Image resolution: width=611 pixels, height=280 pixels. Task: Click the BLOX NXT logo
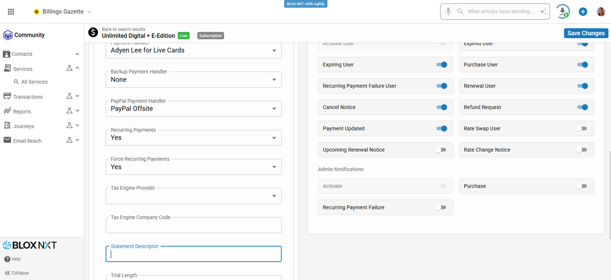click(x=30, y=245)
